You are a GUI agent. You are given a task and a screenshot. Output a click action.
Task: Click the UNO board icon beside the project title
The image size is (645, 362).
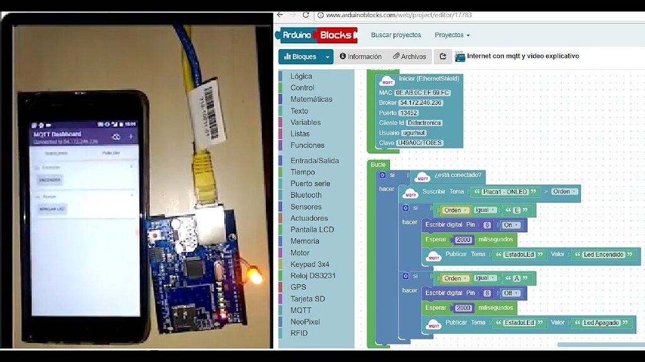[460, 55]
